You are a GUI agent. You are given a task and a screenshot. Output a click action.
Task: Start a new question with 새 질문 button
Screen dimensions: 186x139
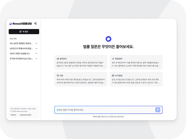24,31
